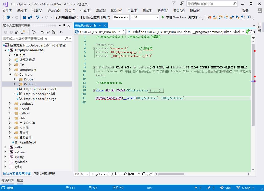
Task: Click the Visual Assist Go button
Action: click(x=250, y=32)
